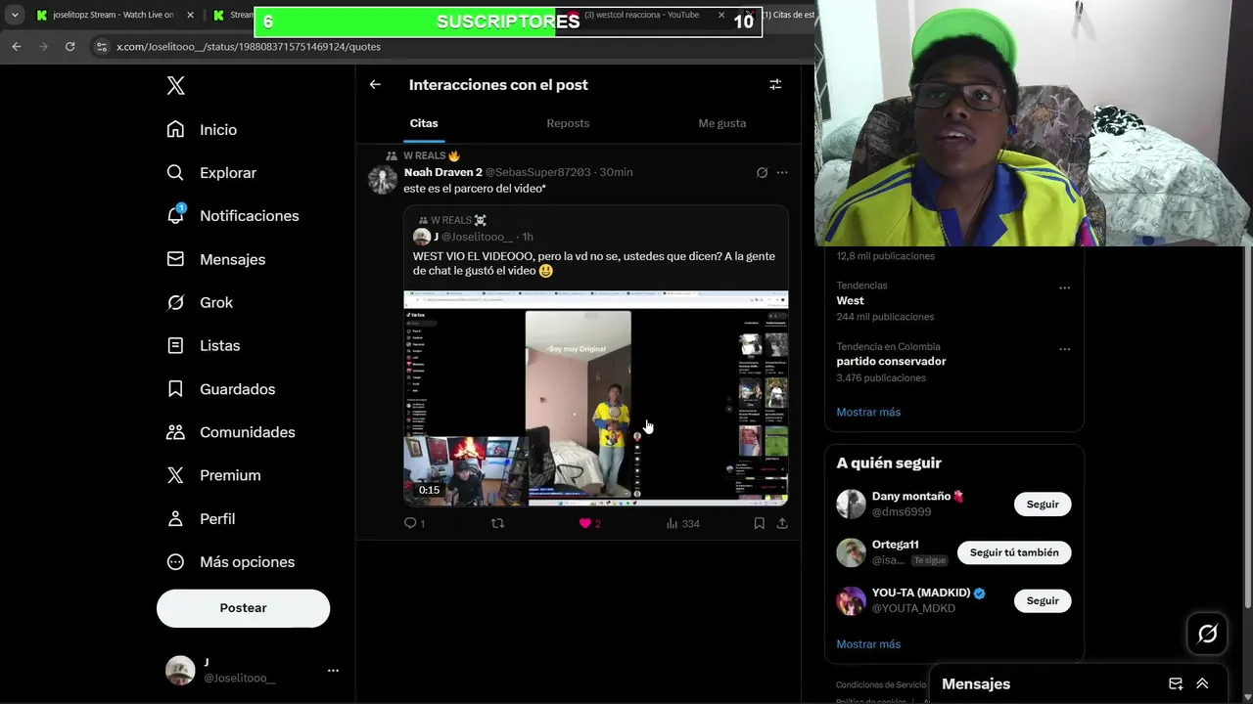
Task: Click the X logo in sidebar
Action: tap(175, 86)
